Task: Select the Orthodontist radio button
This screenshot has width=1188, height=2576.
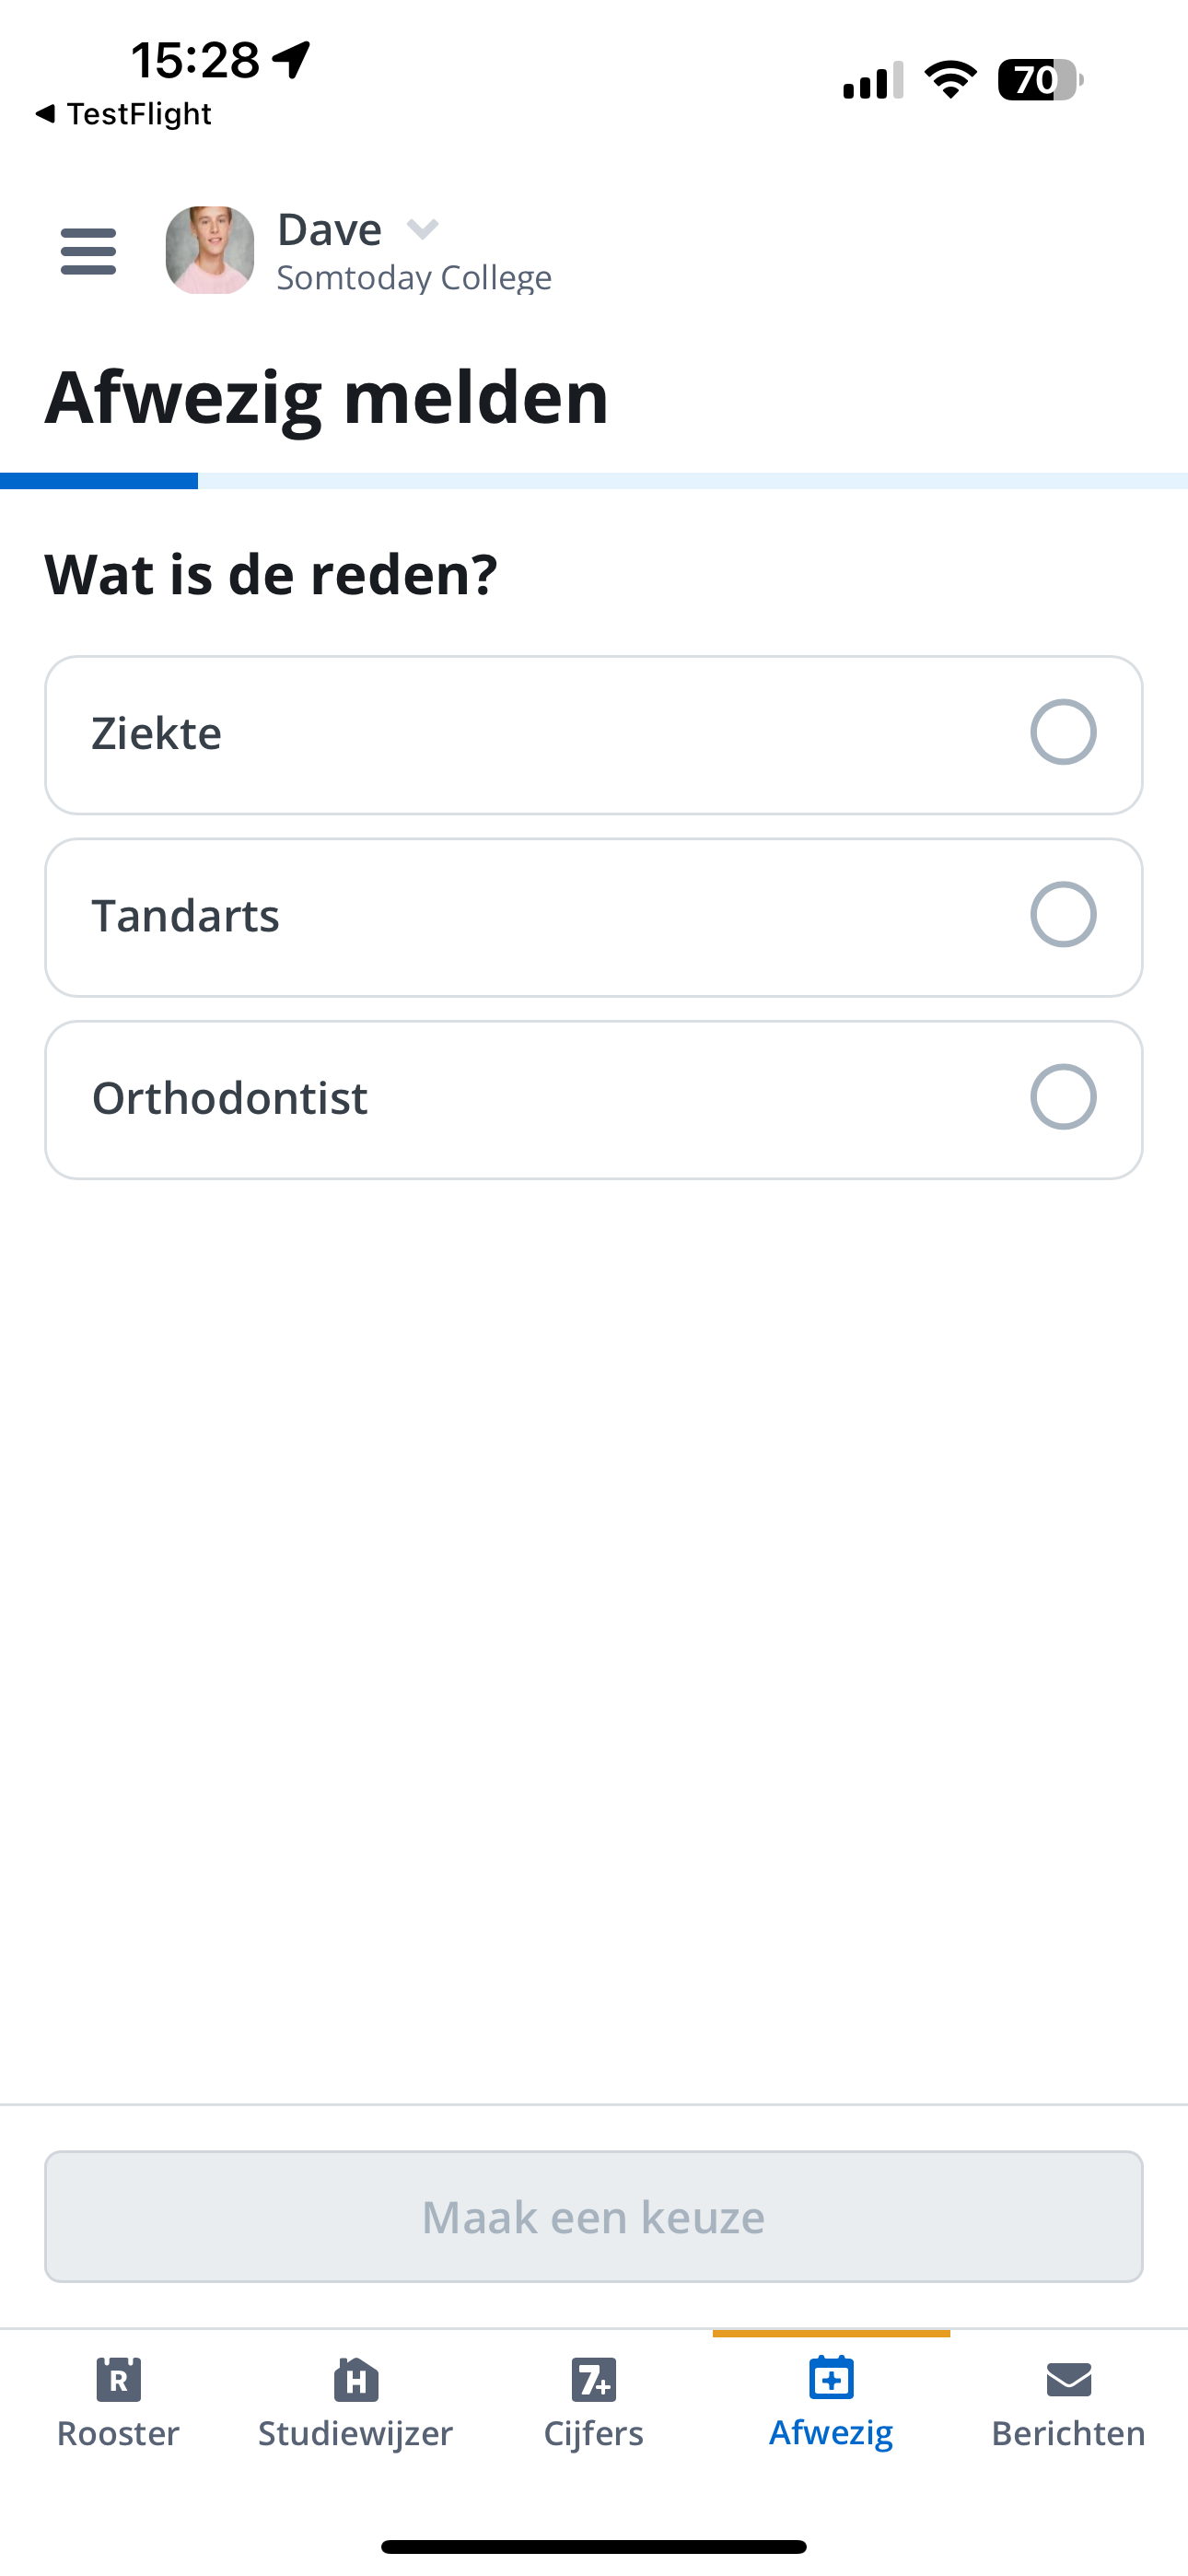Action: click(x=1063, y=1097)
